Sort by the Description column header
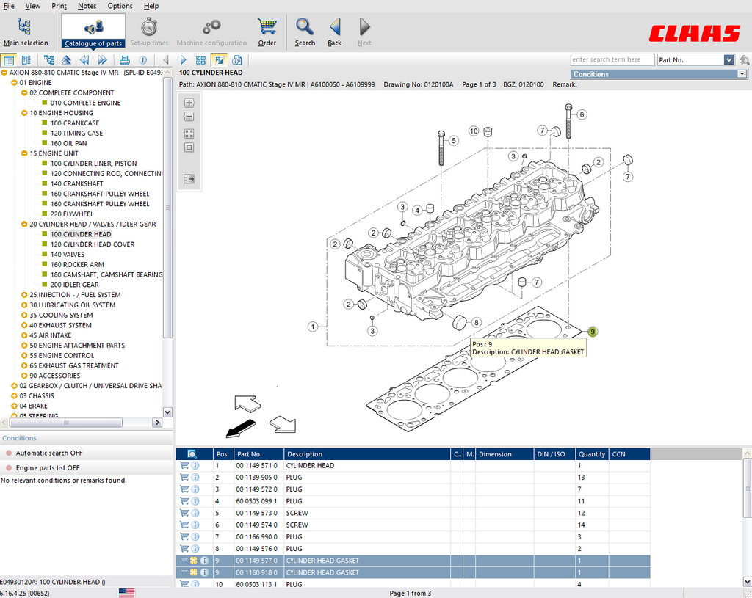 367,454
